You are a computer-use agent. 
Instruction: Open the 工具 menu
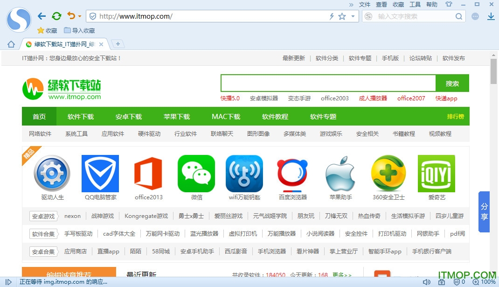pyautogui.click(x=415, y=5)
